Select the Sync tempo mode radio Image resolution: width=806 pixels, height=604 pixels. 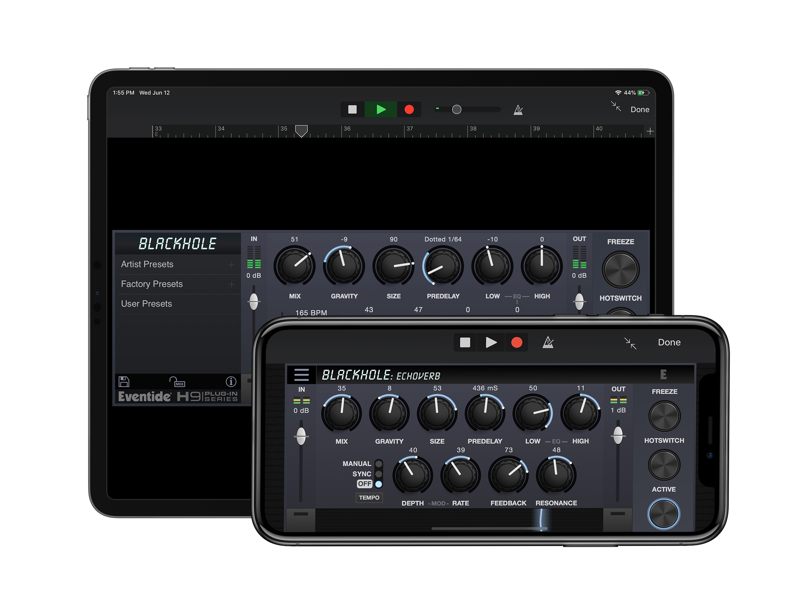379,474
